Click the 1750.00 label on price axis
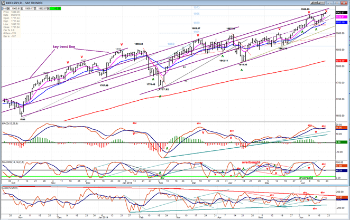Viewport: 350px width, 220px height. point(341,83)
